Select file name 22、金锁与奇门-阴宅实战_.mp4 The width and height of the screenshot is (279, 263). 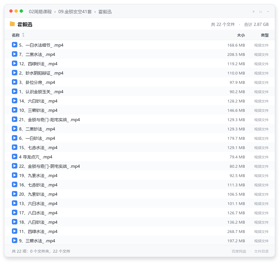tap(49, 166)
